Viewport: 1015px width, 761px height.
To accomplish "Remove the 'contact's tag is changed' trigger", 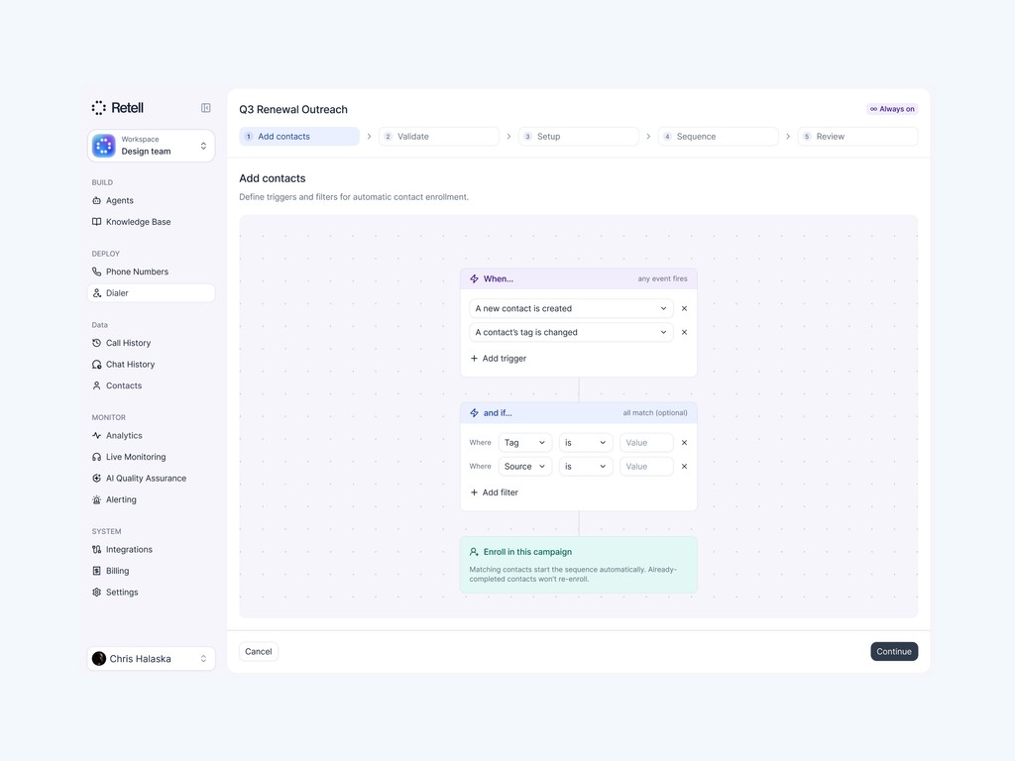I will (x=684, y=333).
